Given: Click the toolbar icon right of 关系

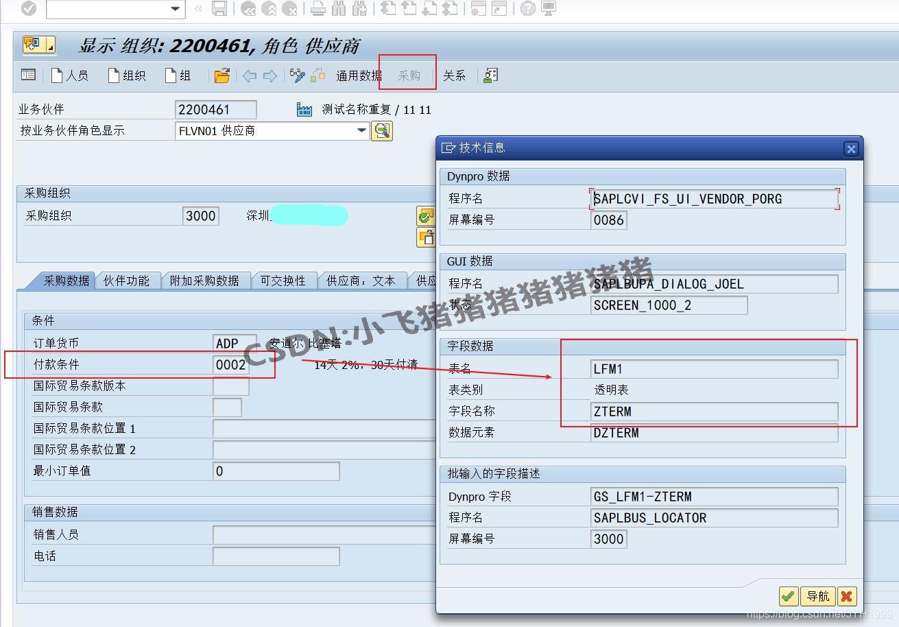Looking at the screenshot, I should (490, 75).
